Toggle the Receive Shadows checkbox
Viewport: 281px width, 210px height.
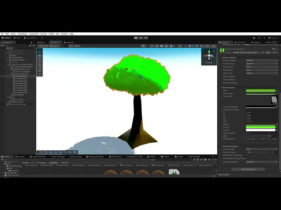point(247,83)
